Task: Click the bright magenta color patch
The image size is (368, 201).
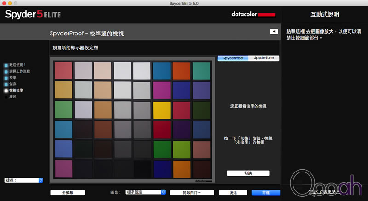Action: 162,90
